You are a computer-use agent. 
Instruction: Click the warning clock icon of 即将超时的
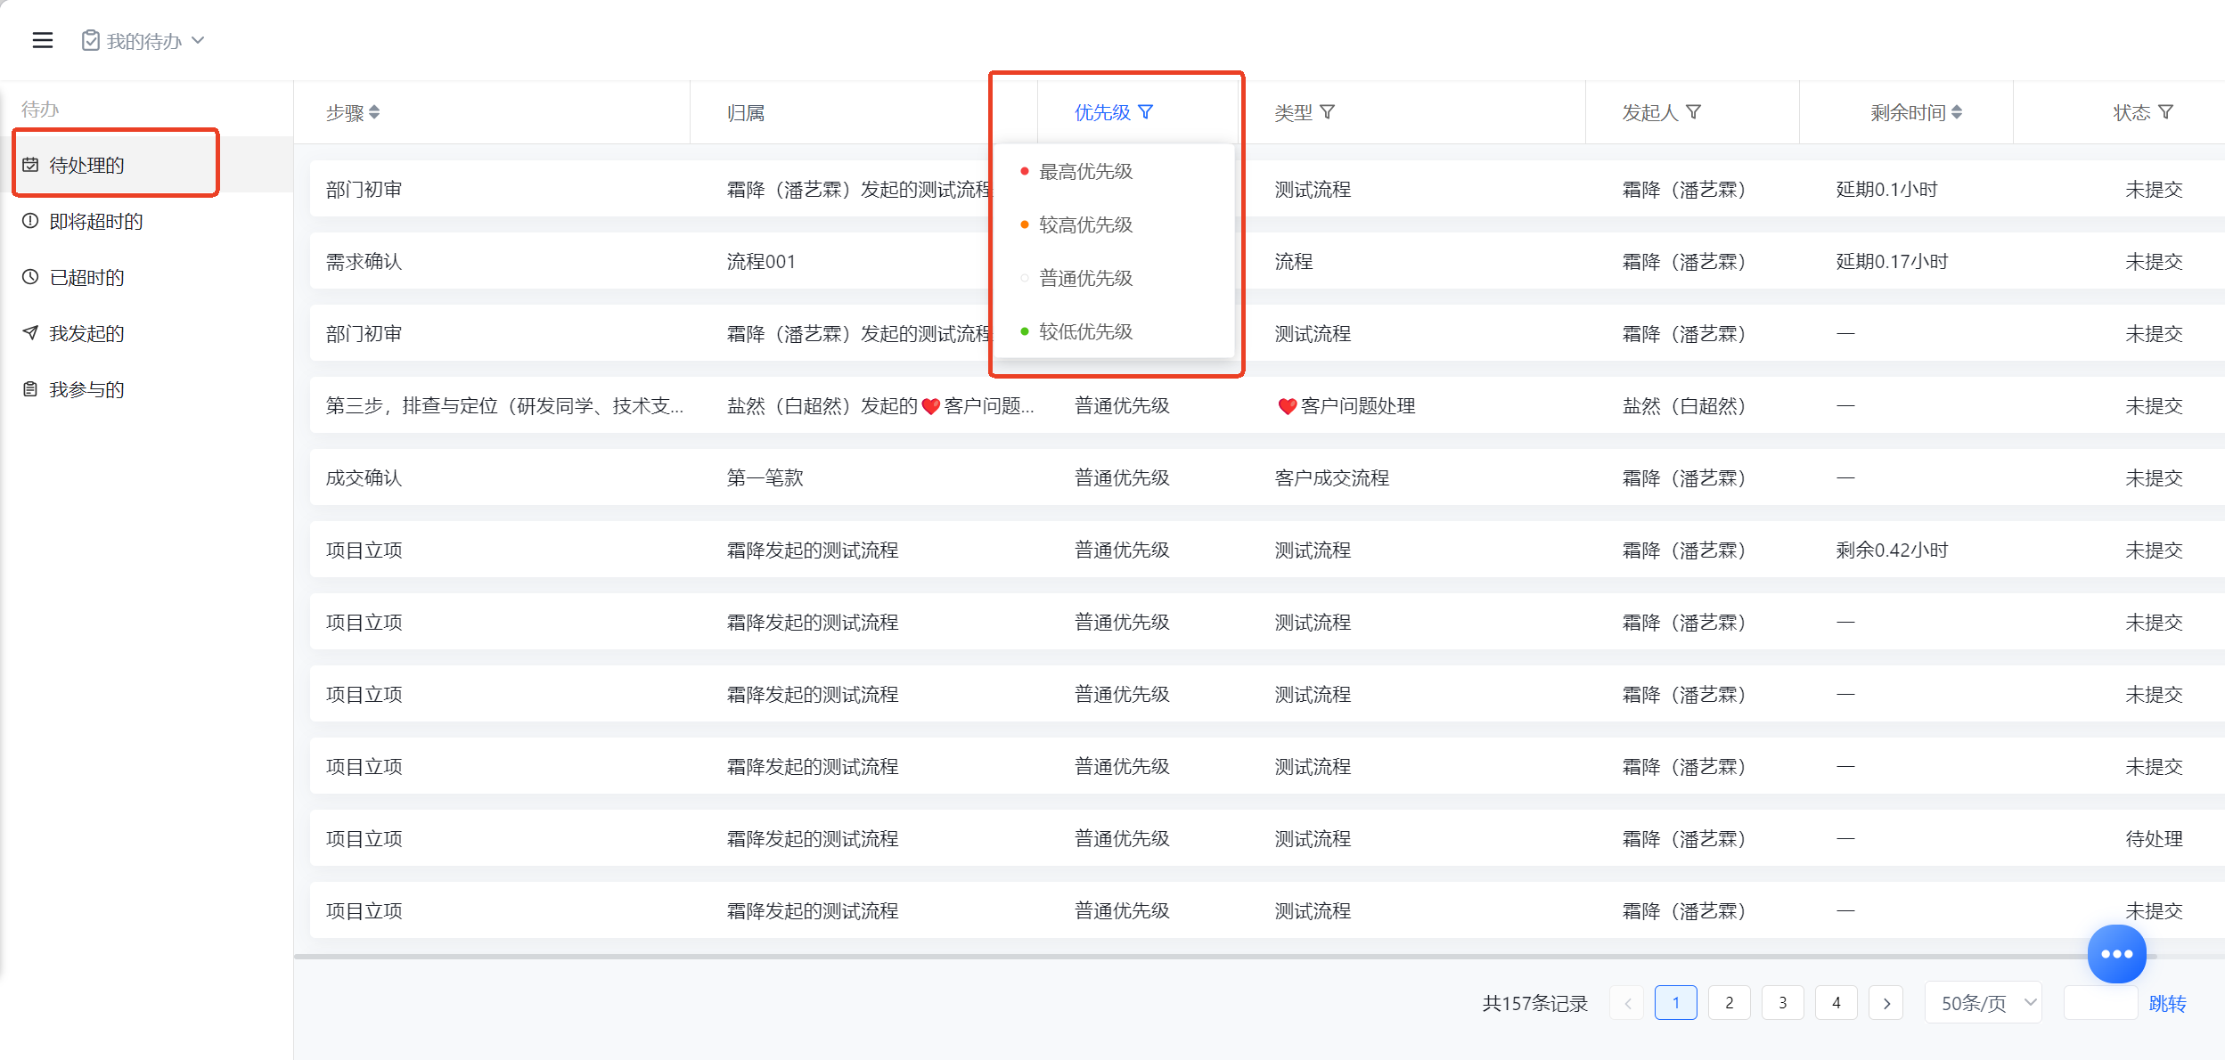(30, 221)
